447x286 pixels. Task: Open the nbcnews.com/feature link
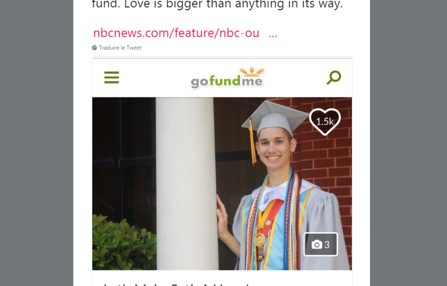176,33
